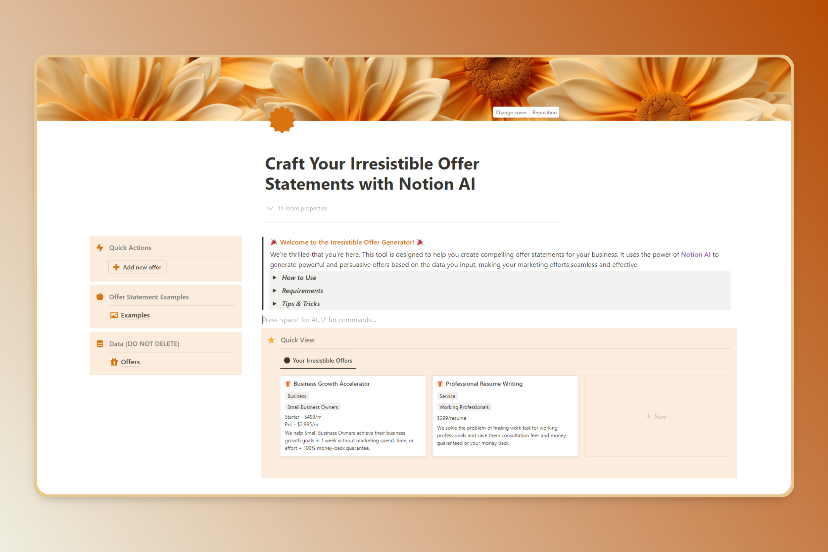Click the Reposition cover button
Screen dimensions: 828x552
[x=544, y=112]
